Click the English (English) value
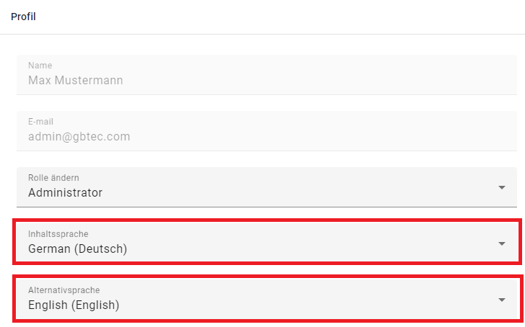Image resolution: width=525 pixels, height=327 pixels. (x=74, y=305)
